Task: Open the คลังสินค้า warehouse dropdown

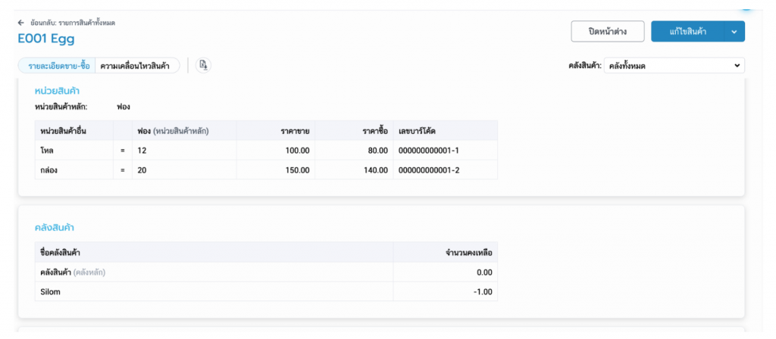Action: pos(674,66)
